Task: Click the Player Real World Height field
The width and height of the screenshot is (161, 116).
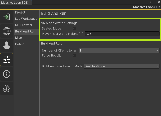Action: point(122,34)
